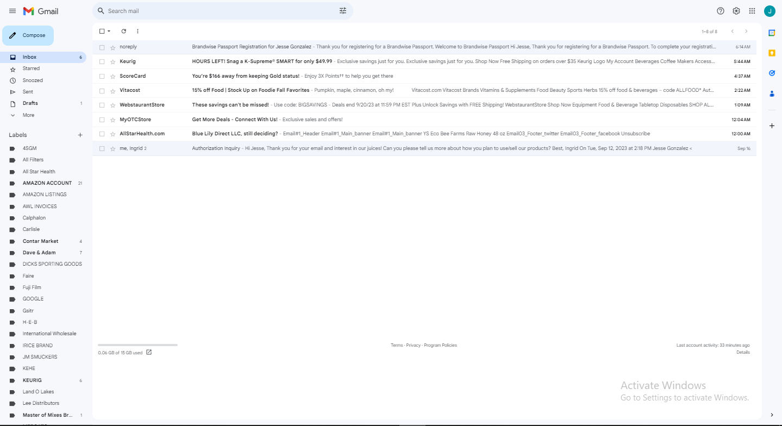Go to newer messages arrow
Screen dimensions: 782x426
[x=733, y=32]
